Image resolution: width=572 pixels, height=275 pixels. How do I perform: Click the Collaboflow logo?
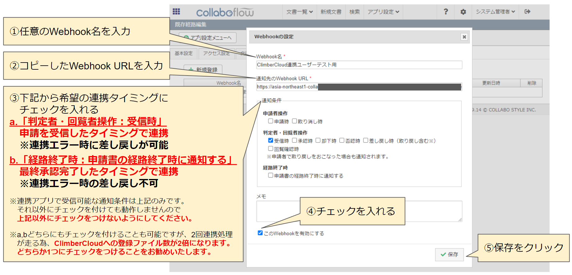[x=225, y=12]
